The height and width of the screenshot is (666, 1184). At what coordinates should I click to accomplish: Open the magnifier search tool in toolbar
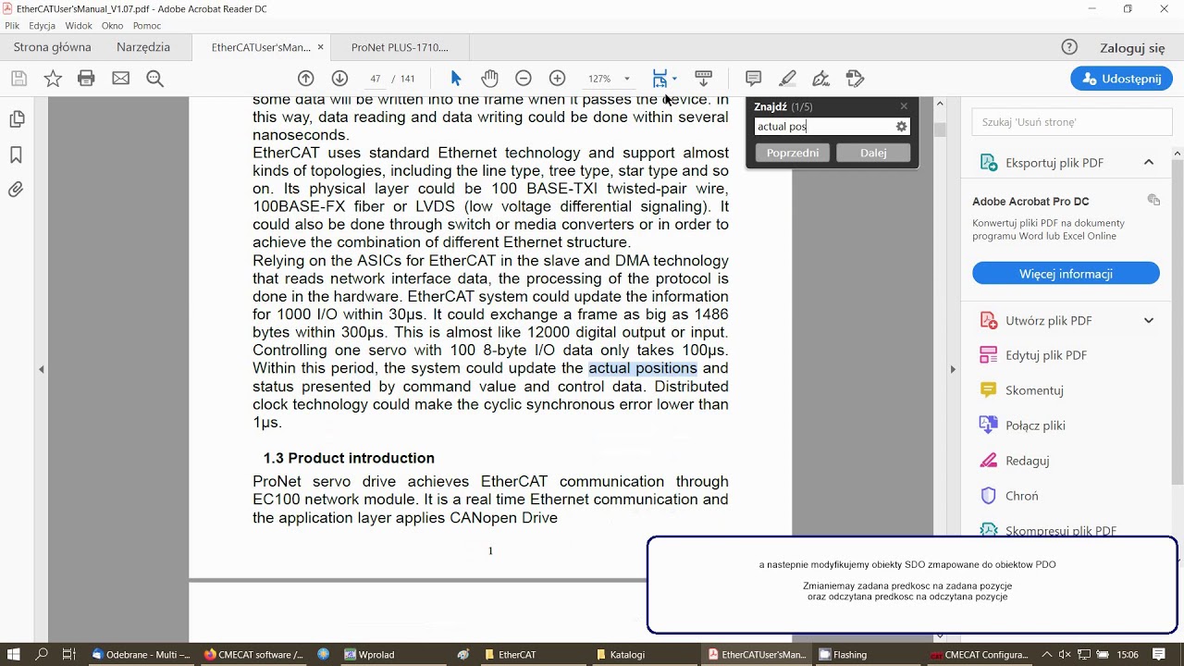(x=155, y=79)
